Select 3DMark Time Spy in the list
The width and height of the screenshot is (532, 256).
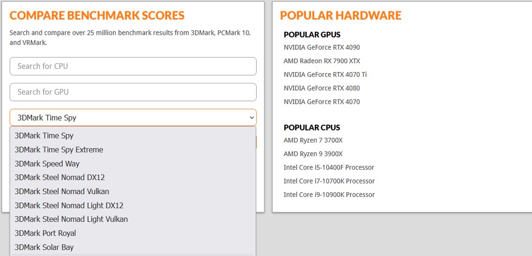(x=133, y=136)
